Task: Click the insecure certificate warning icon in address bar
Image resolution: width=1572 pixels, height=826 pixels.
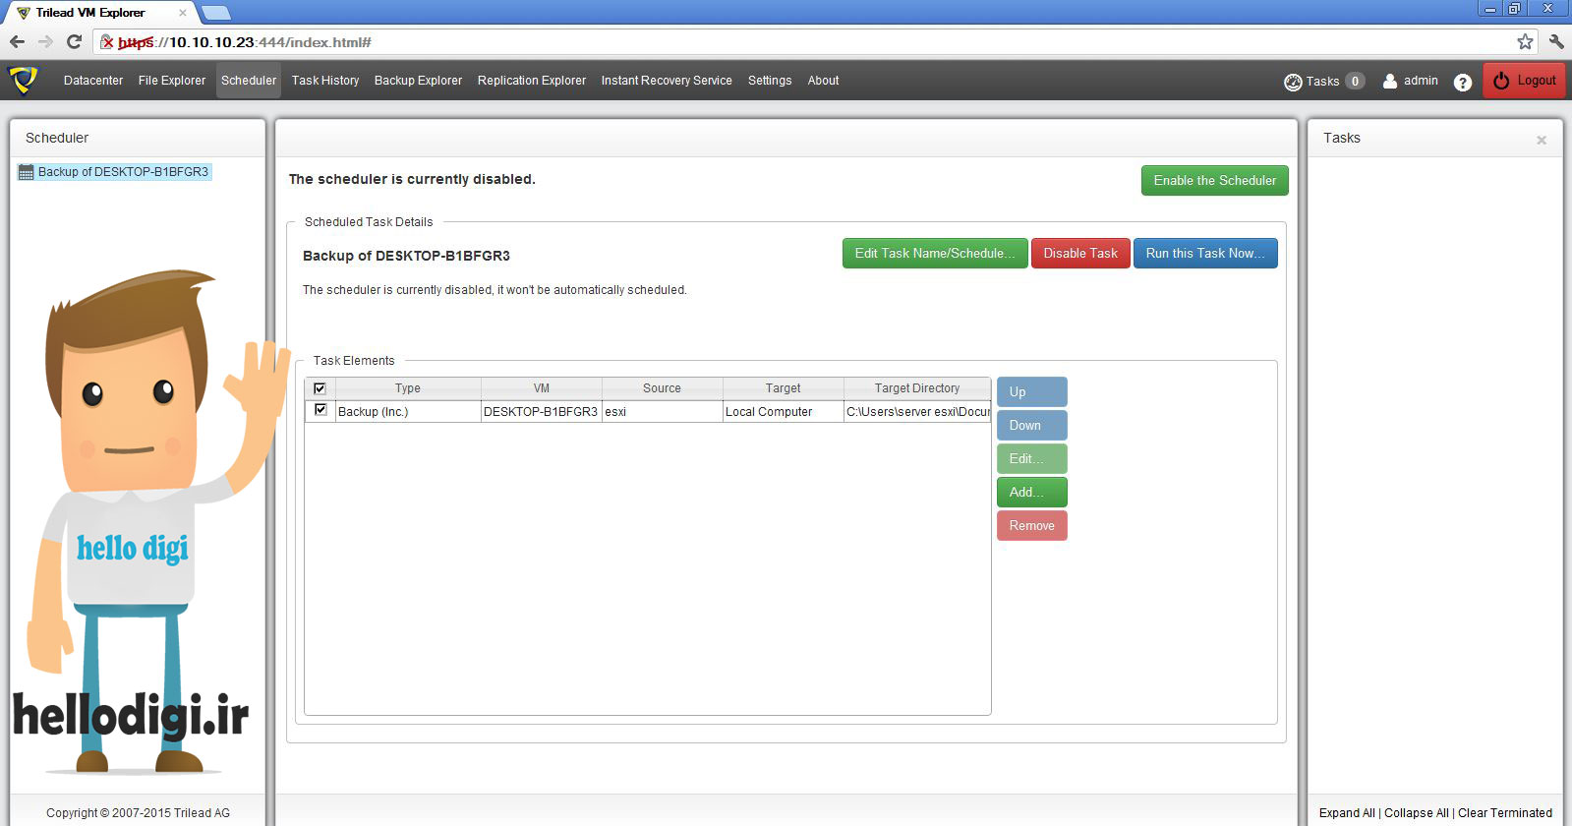Action: coord(107,42)
